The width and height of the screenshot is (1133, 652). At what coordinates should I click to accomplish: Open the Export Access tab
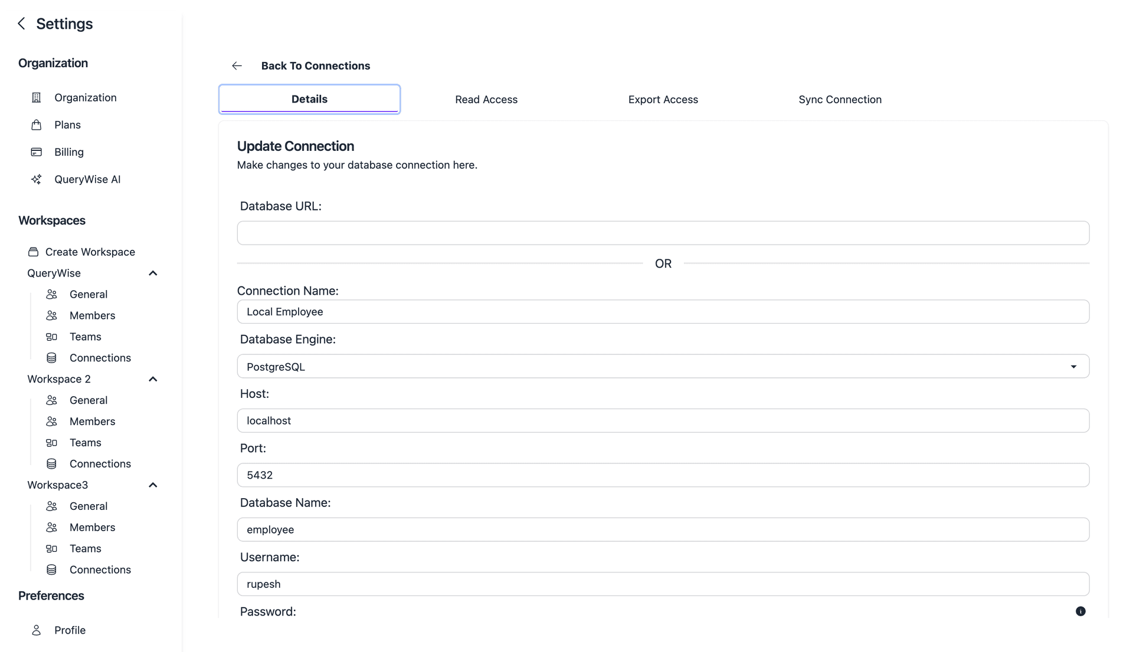pos(663,100)
